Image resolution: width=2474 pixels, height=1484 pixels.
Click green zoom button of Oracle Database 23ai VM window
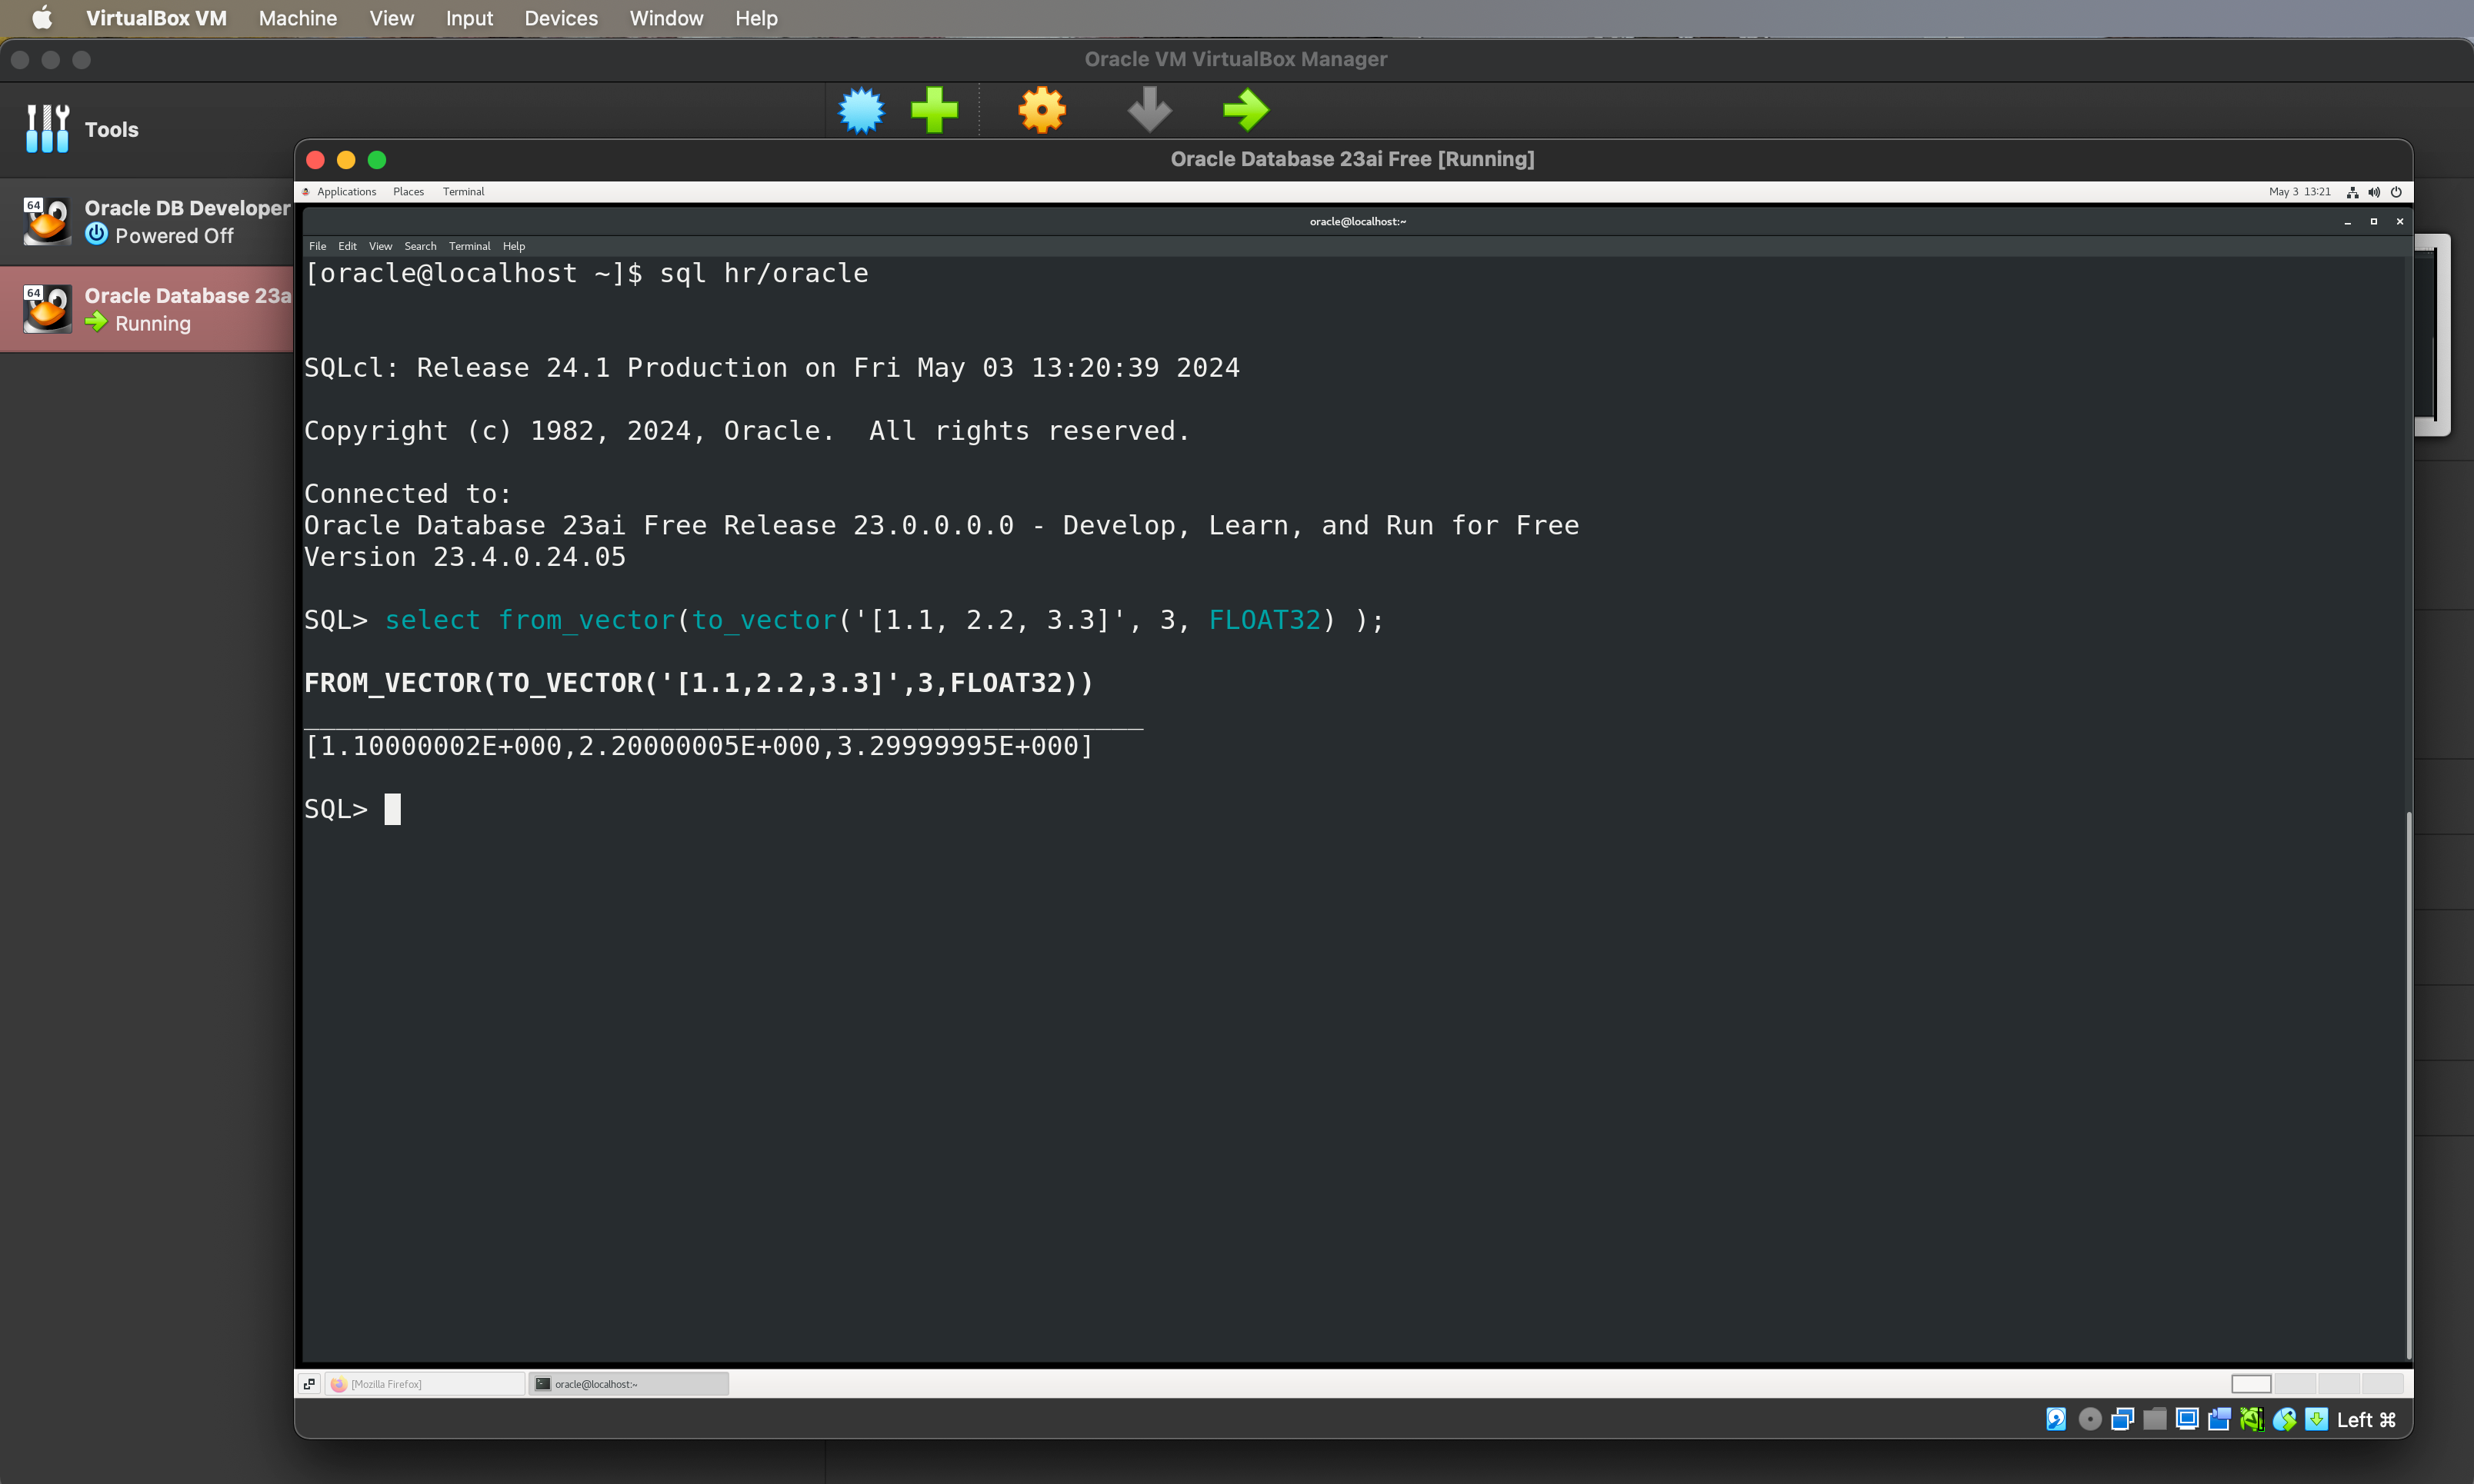click(377, 160)
